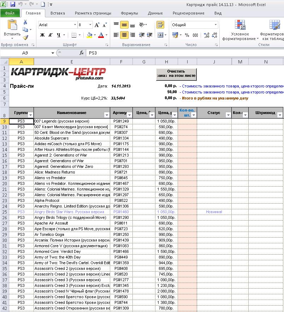Select the Format Painter brush
284x312 pixels.
click(25, 37)
